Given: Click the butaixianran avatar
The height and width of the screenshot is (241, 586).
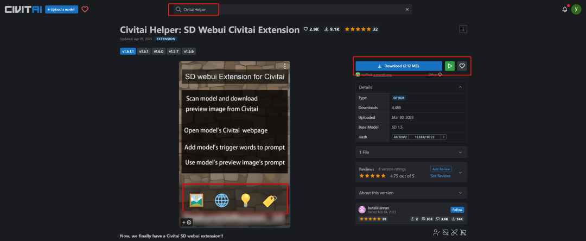Looking at the screenshot, I should pyautogui.click(x=362, y=210).
